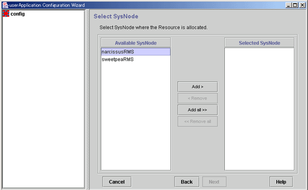Click the config tree icon
The width and height of the screenshot is (308, 190).
pos(6,14)
